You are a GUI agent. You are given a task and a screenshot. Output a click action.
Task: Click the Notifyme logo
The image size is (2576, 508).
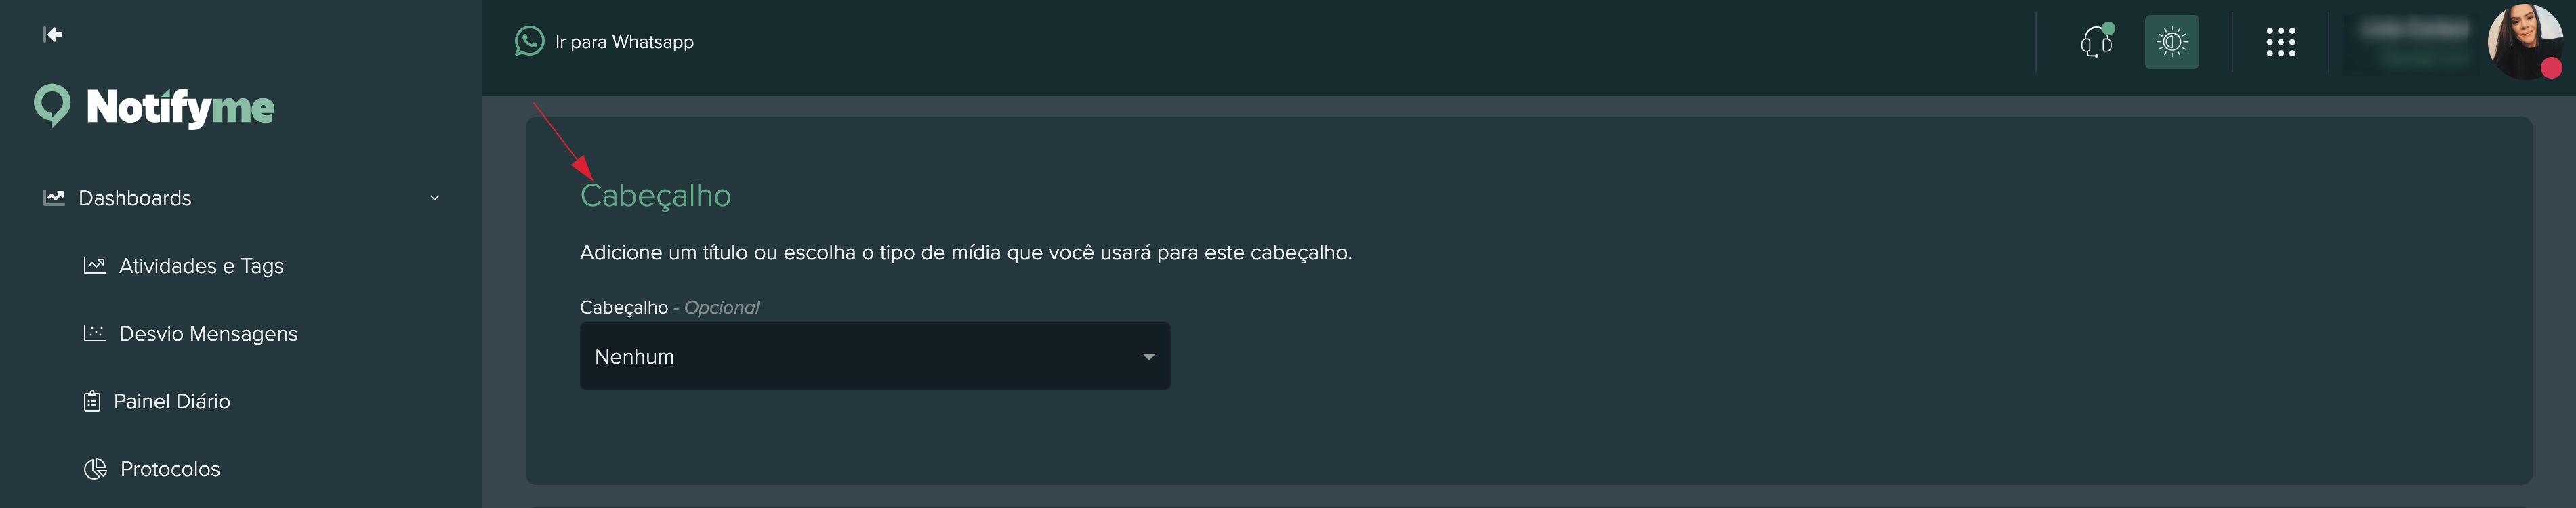pyautogui.click(x=155, y=107)
